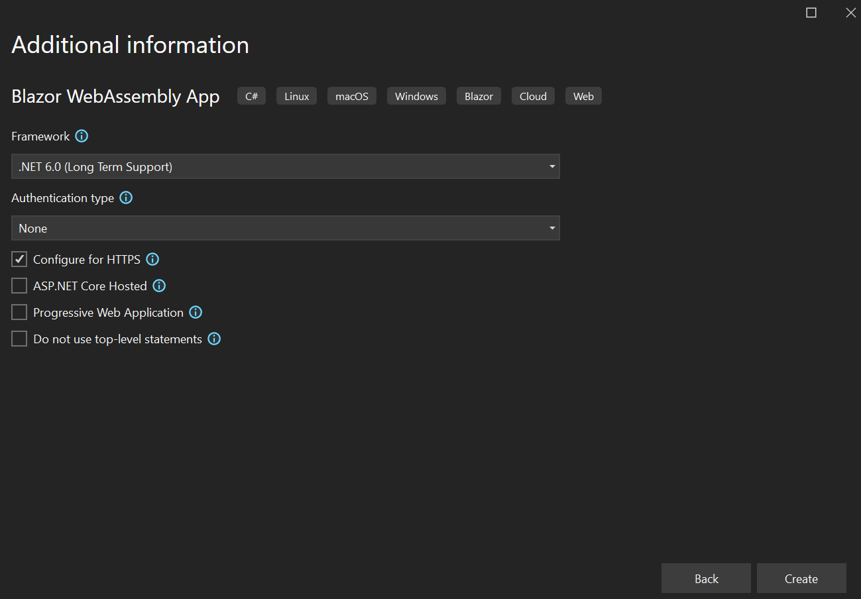Click the Blazor WebAssembly App title
861x599 pixels.
[115, 97]
